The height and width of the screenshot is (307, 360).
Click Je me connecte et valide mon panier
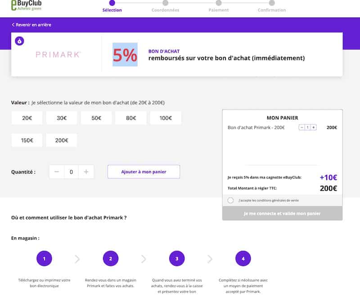coord(282,214)
